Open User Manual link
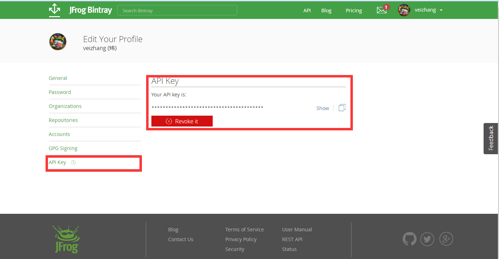 coord(297,230)
